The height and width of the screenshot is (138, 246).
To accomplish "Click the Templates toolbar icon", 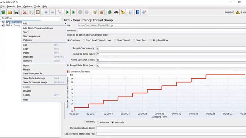I will coord(3,12).
